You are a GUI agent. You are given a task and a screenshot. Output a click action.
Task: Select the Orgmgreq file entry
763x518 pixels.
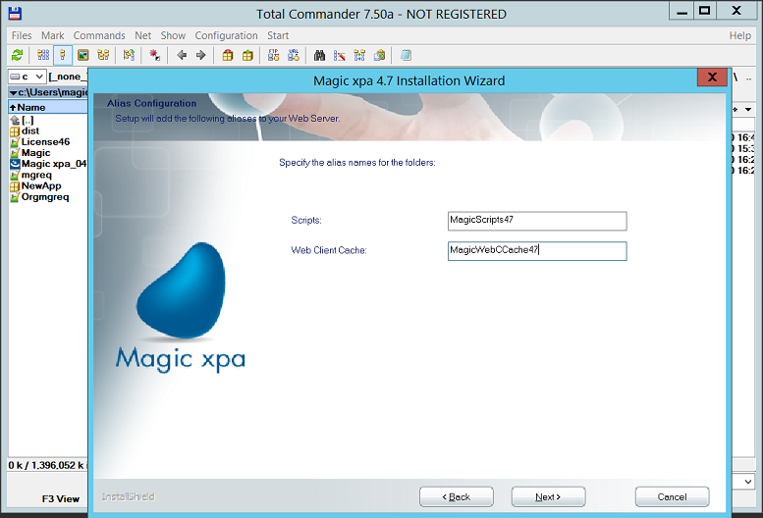39,197
